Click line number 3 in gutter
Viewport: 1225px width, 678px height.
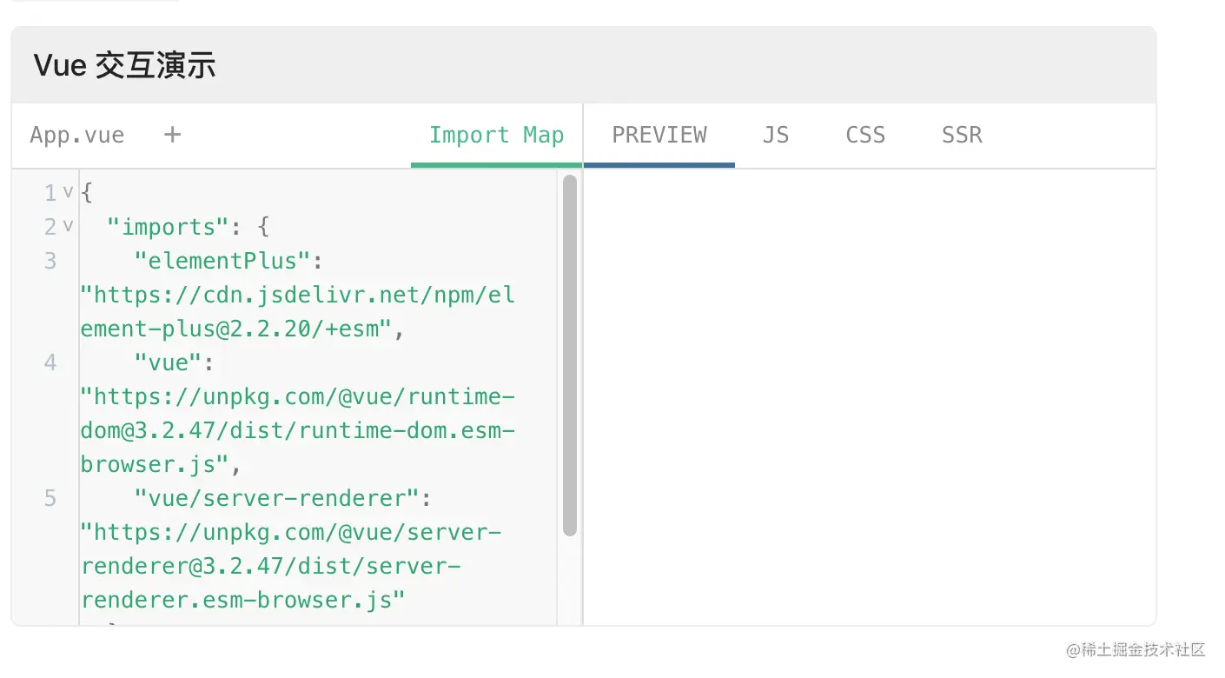[x=50, y=261]
